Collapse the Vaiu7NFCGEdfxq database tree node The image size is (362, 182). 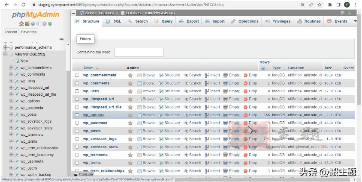[x=6, y=54]
